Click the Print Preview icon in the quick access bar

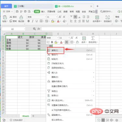coord(29,11)
